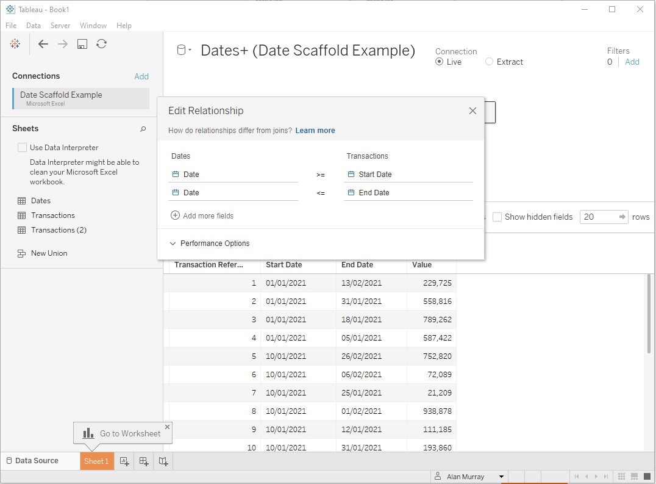Viewport: 656px width, 484px height.
Task: Open the Server menu
Action: [60, 25]
